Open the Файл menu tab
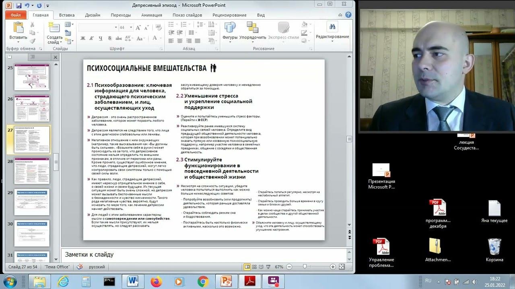515x289 pixels. [x=16, y=15]
